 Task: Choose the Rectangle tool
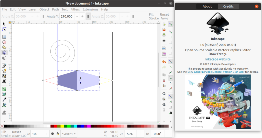[x=4, y=37]
